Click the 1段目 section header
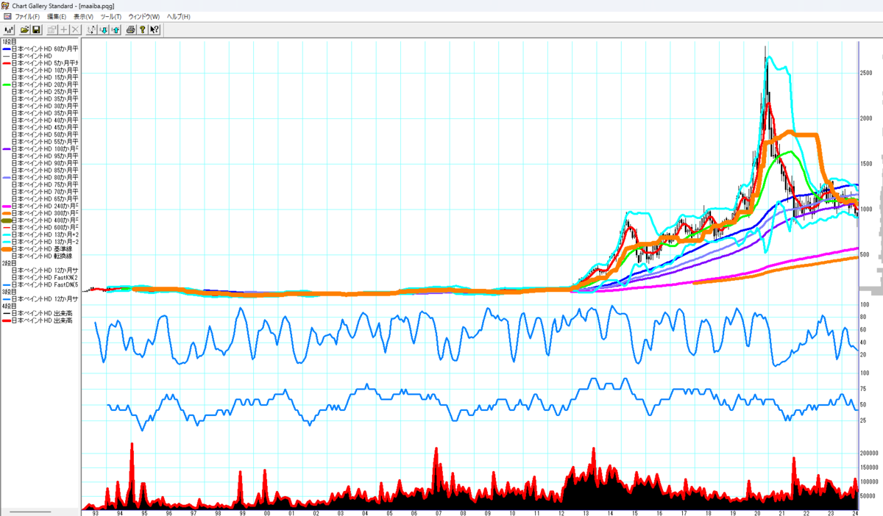The width and height of the screenshot is (883, 516). (x=9, y=41)
